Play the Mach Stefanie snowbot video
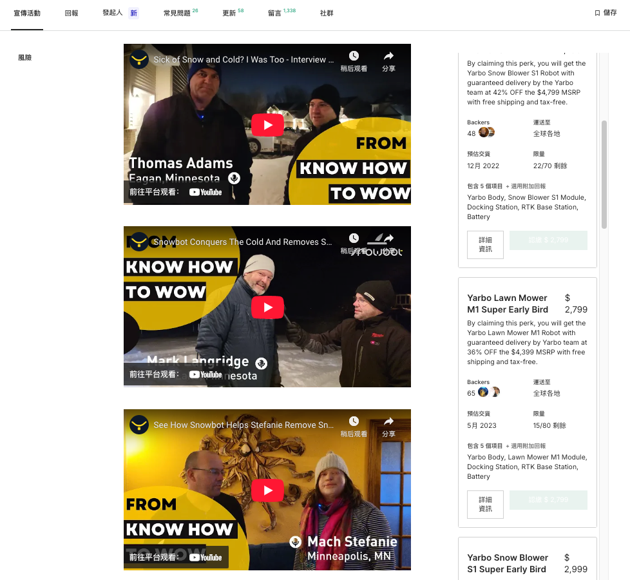 (267, 490)
